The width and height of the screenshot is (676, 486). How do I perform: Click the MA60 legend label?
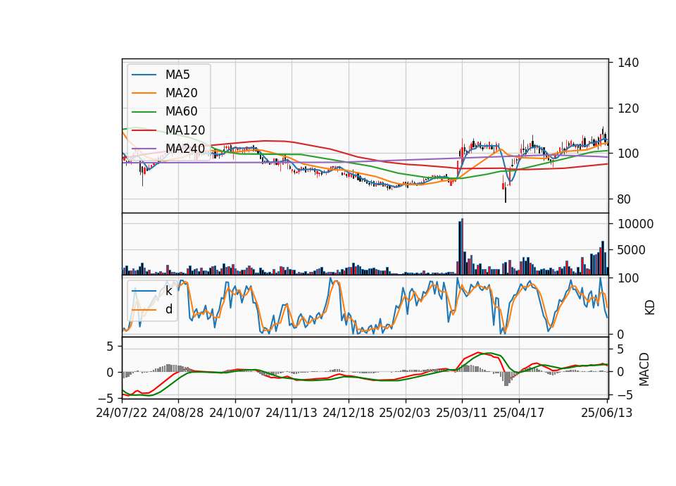(x=181, y=112)
